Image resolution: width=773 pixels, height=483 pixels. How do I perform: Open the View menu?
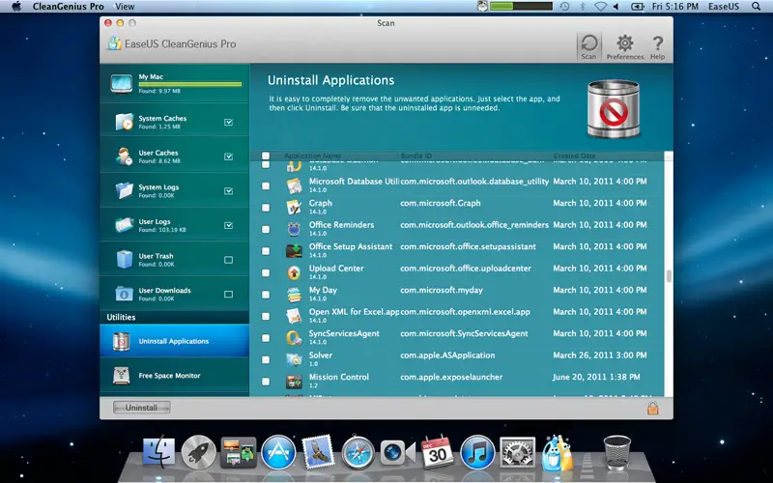click(x=125, y=7)
